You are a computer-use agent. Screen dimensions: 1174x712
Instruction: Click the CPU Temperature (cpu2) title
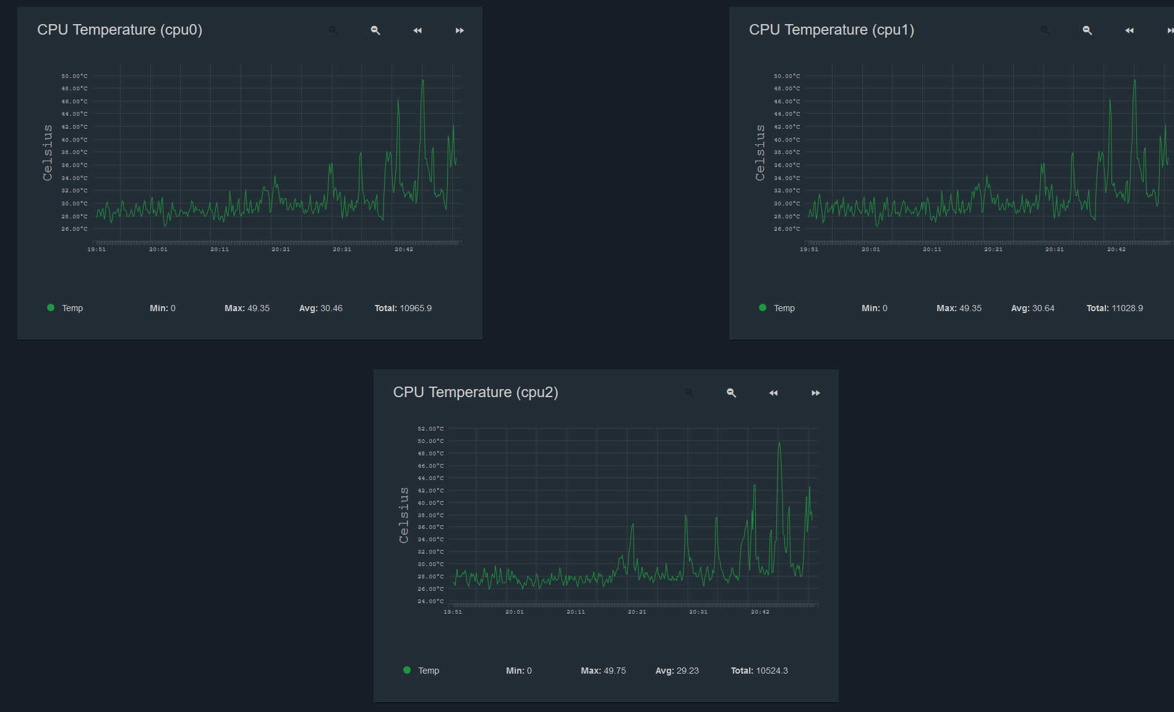coord(476,392)
